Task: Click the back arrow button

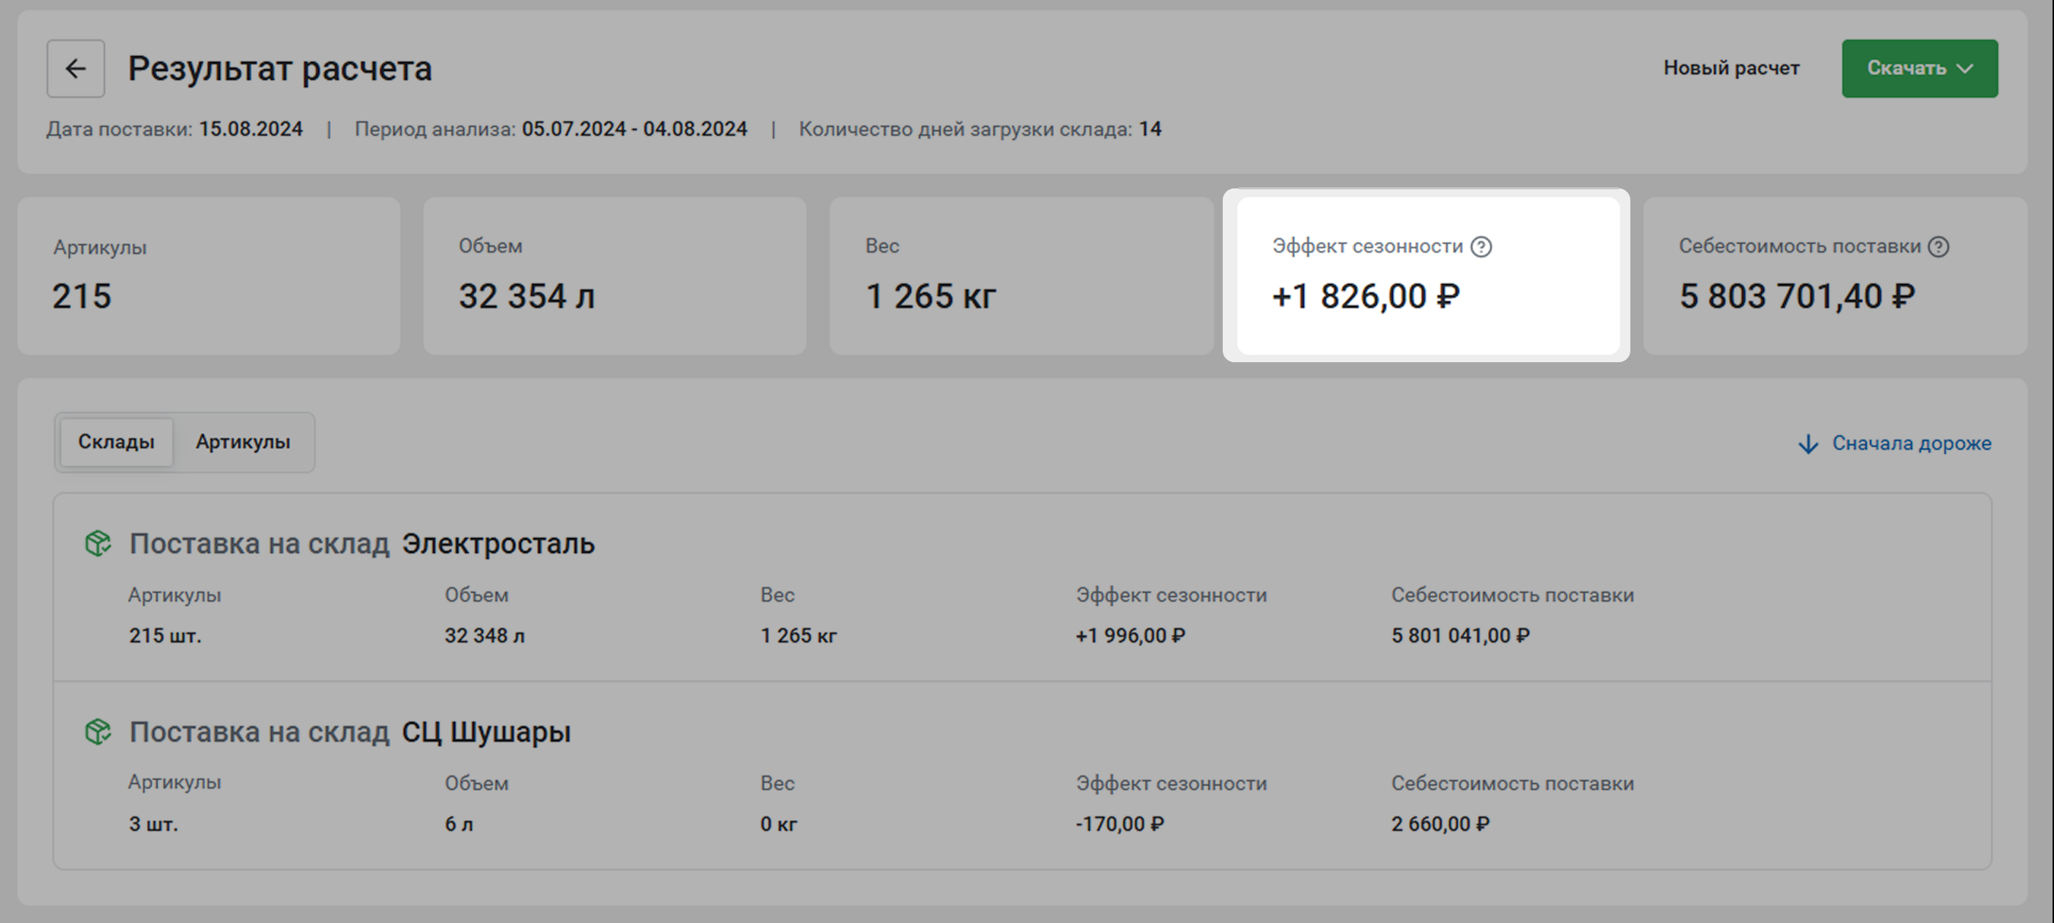Action: [x=75, y=69]
